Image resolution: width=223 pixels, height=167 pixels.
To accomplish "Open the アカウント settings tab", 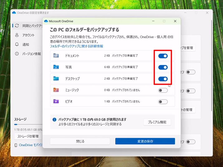I will (x=28, y=35).
